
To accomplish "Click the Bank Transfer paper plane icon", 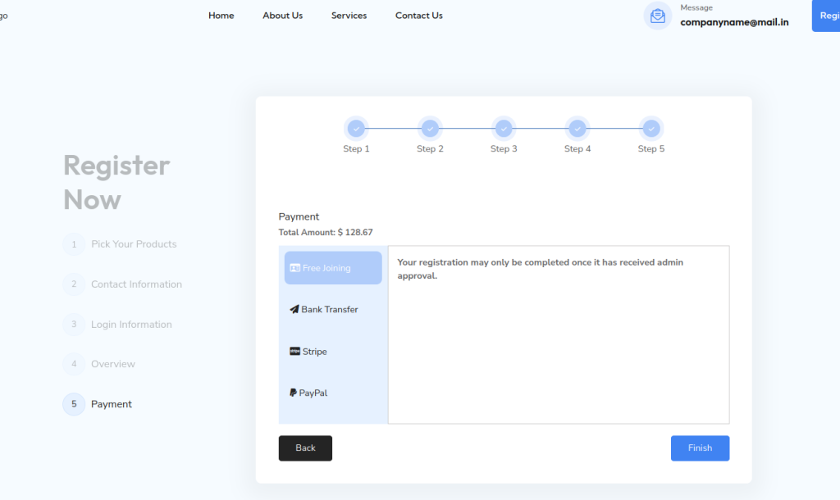I will pos(294,310).
